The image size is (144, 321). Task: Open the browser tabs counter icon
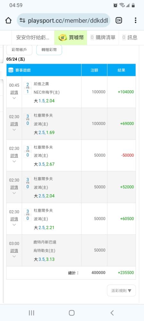click(x=119, y=20)
